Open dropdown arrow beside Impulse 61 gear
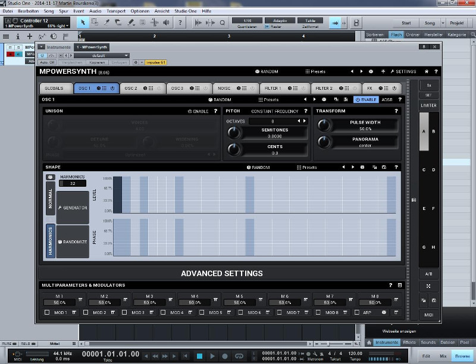Image resolution: width=476 pixels, height=364 pixels. 142,62
